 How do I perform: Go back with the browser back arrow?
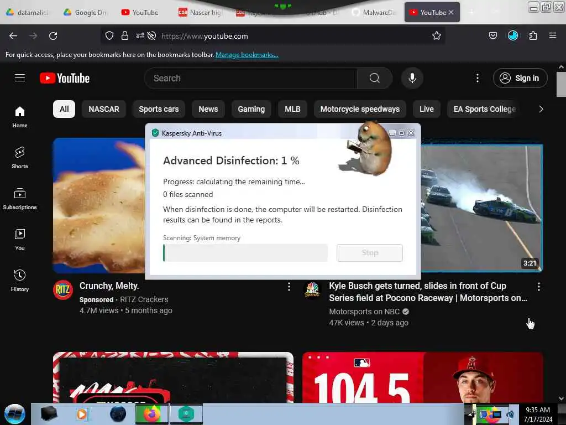(x=13, y=36)
